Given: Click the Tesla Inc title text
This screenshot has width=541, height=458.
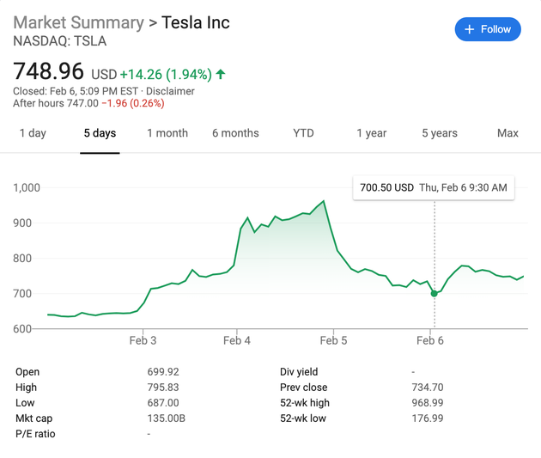Looking at the screenshot, I should (x=196, y=22).
